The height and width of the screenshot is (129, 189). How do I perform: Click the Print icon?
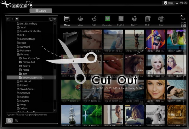pos(161,20)
